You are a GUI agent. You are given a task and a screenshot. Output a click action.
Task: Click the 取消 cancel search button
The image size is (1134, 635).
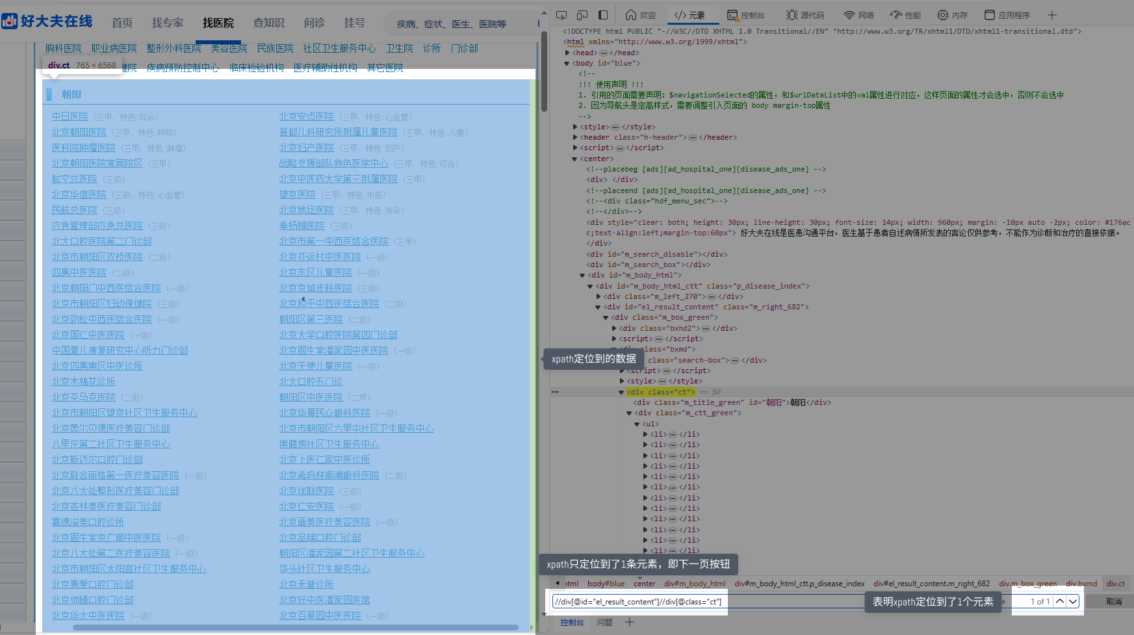click(1114, 601)
